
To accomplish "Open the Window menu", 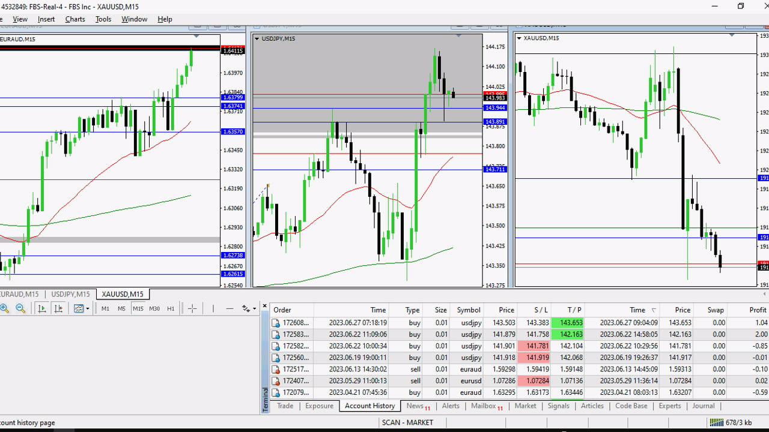I will pos(134,19).
